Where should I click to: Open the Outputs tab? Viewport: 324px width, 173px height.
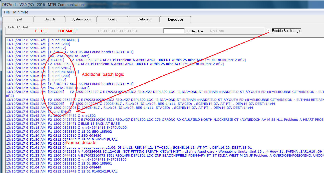(50, 19)
